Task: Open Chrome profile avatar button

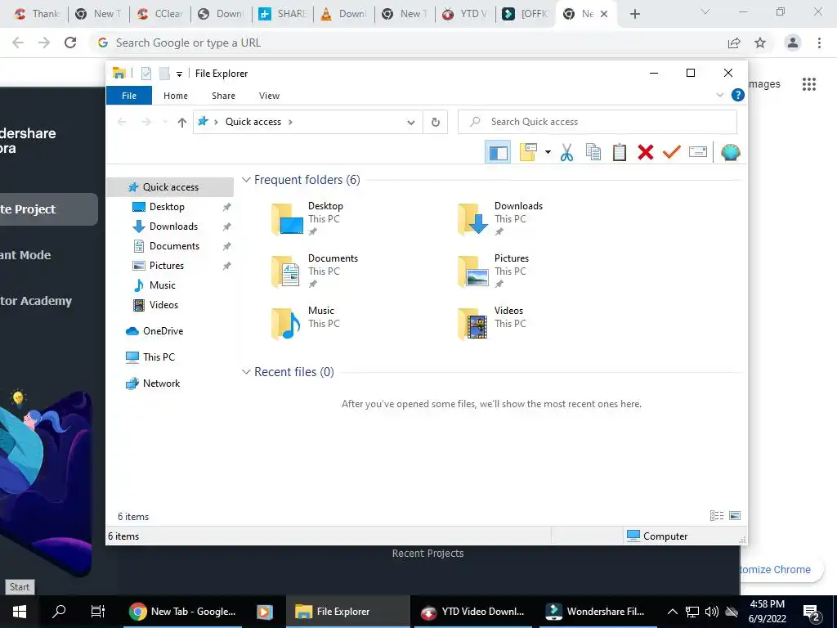Action: 793,43
